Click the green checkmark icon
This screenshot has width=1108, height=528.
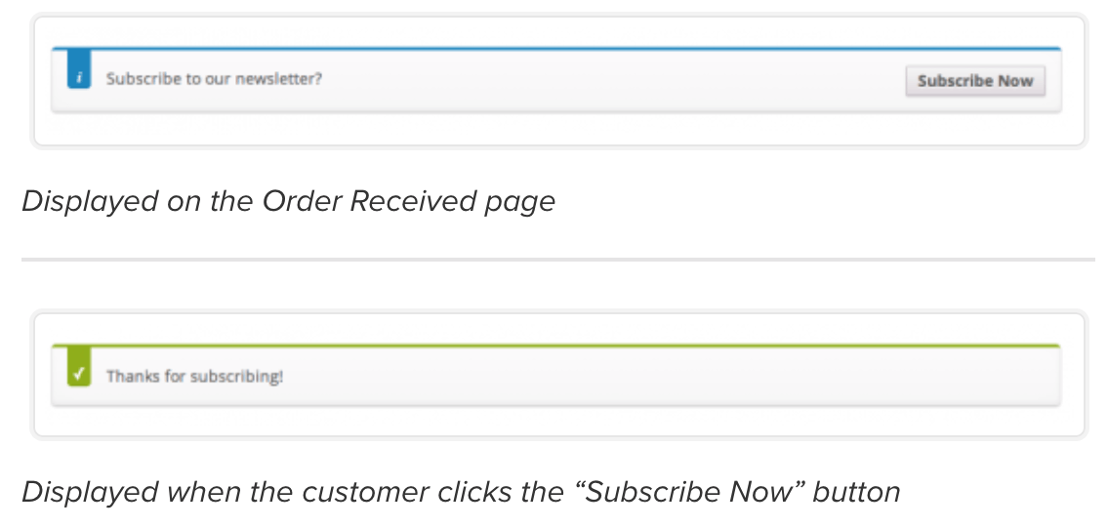pyautogui.click(x=79, y=367)
